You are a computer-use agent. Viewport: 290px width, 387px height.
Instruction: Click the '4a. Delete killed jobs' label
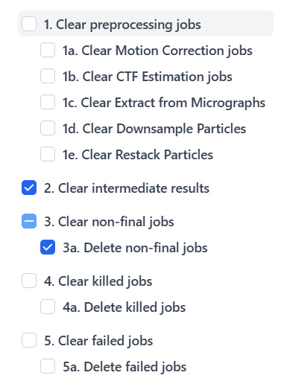pos(124,307)
